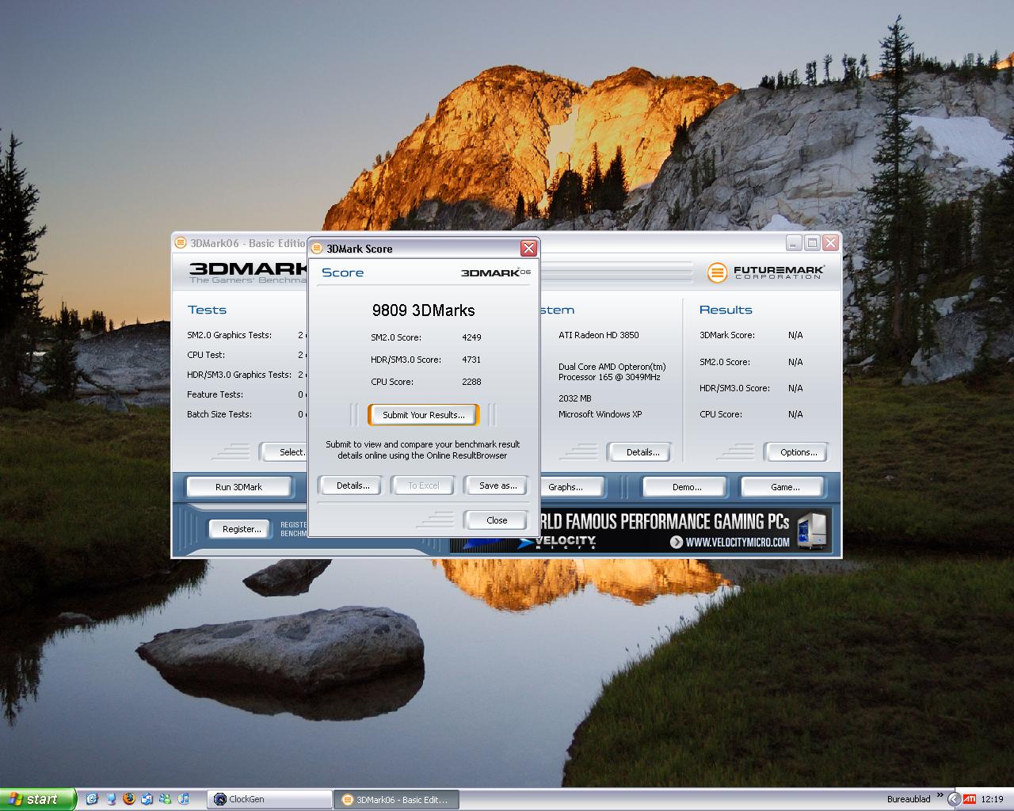Launch the Demo button

tap(687, 487)
